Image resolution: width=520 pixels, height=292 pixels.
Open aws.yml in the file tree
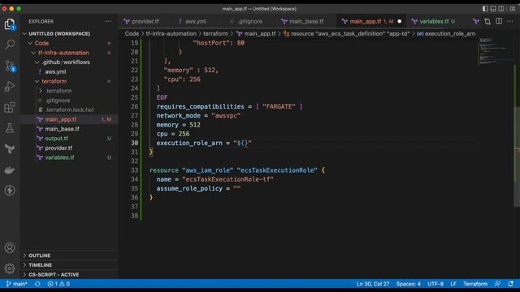(x=55, y=72)
